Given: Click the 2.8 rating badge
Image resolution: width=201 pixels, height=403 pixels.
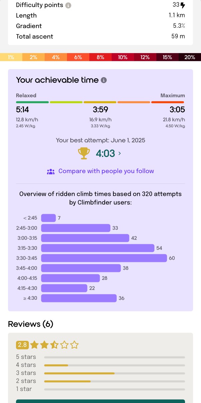Looking at the screenshot, I should pyautogui.click(x=22, y=345).
